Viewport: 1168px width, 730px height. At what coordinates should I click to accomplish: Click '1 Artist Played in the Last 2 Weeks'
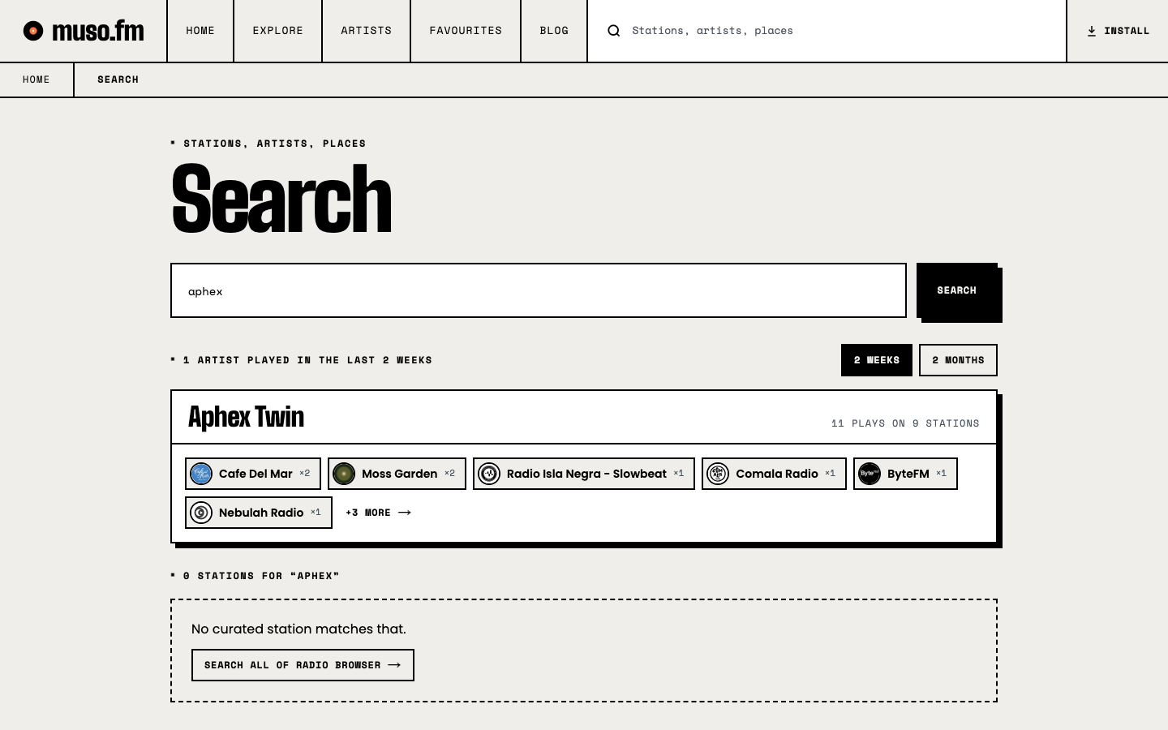coord(307,360)
